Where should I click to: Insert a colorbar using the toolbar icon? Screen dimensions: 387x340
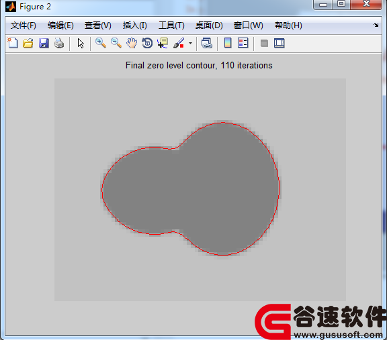228,43
